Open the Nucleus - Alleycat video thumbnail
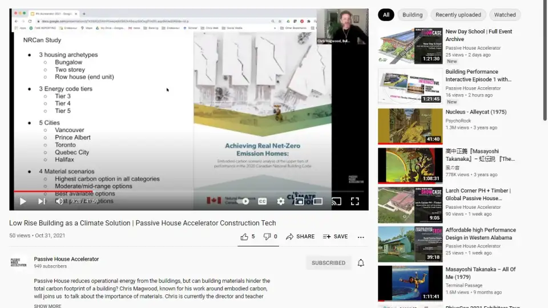 coord(410,126)
